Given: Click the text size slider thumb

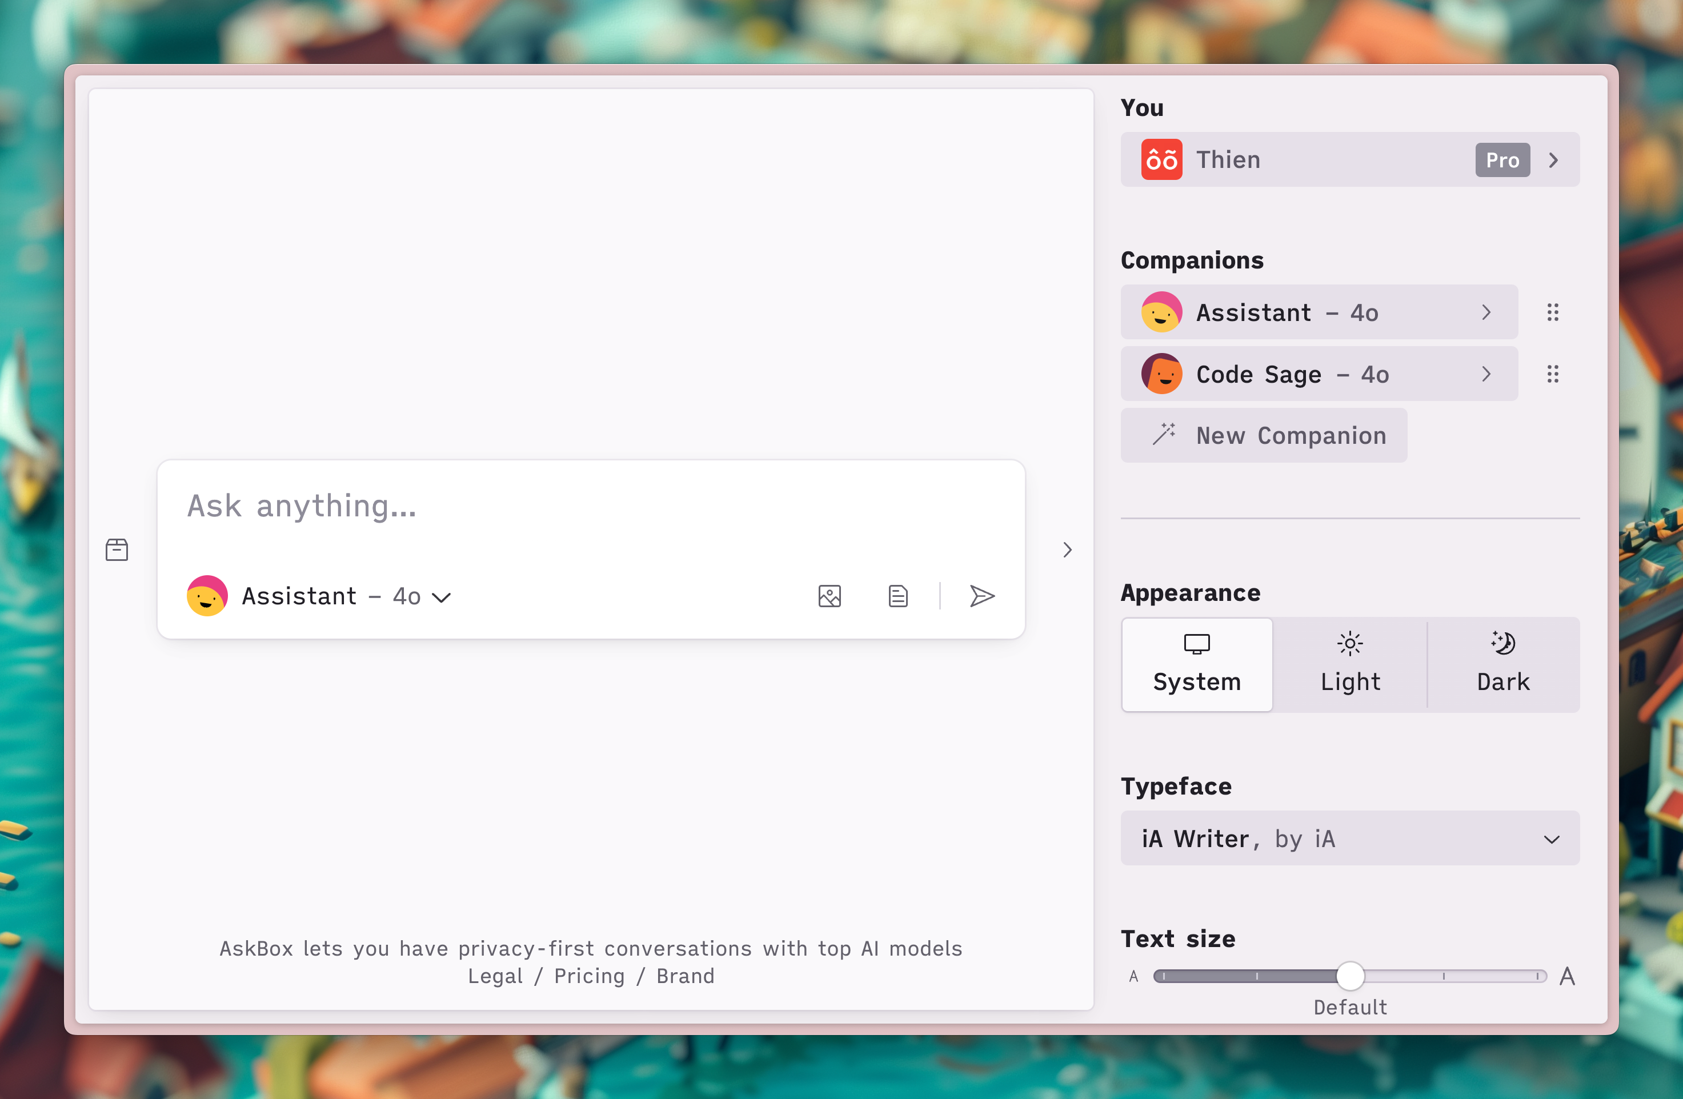Looking at the screenshot, I should click(x=1350, y=976).
